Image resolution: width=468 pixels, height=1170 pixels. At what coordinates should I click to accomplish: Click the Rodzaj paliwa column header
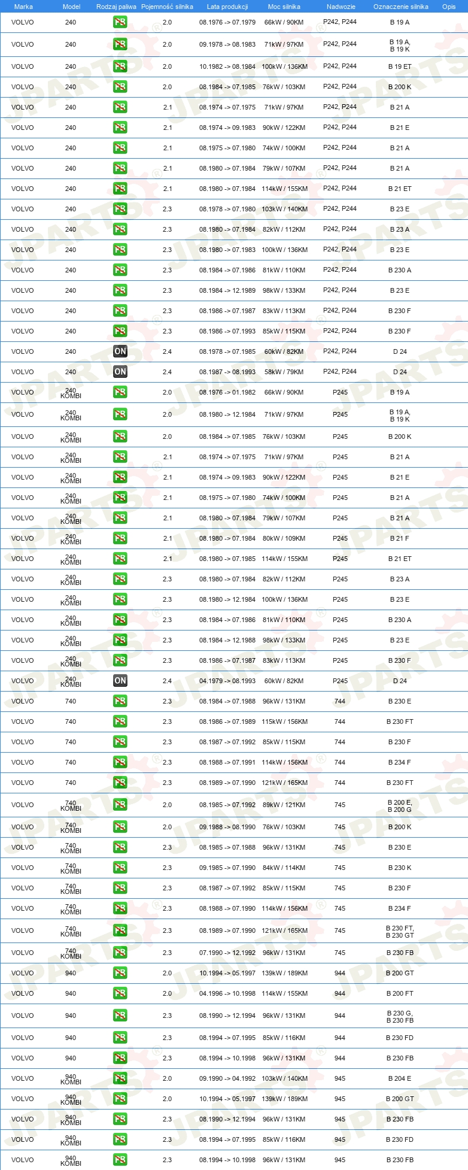pos(116,7)
